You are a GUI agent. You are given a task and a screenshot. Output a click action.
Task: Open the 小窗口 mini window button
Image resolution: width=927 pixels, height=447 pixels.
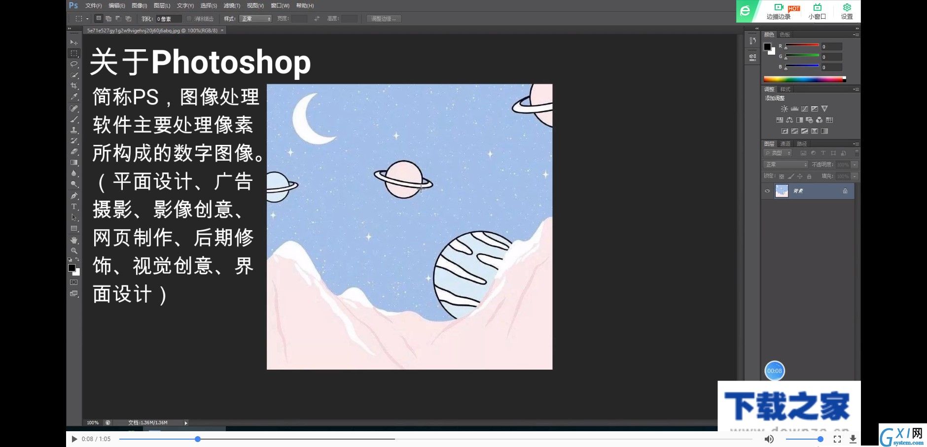[x=817, y=11]
